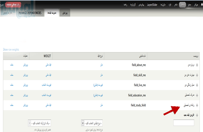Image resolution: width=203 pixels, height=132 pixels.
Task: Open select list widget link of field_live_me
Action: coord(47,85)
